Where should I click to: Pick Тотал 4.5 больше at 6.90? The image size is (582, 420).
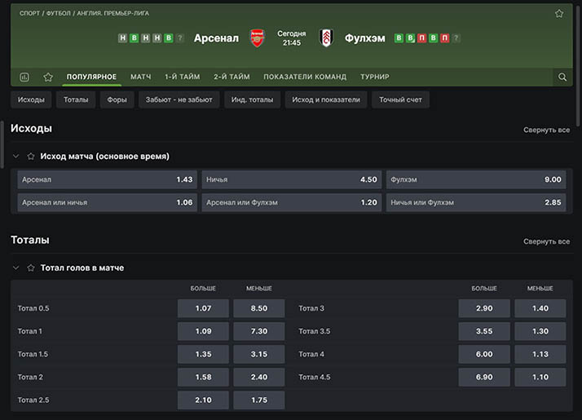[x=484, y=378]
